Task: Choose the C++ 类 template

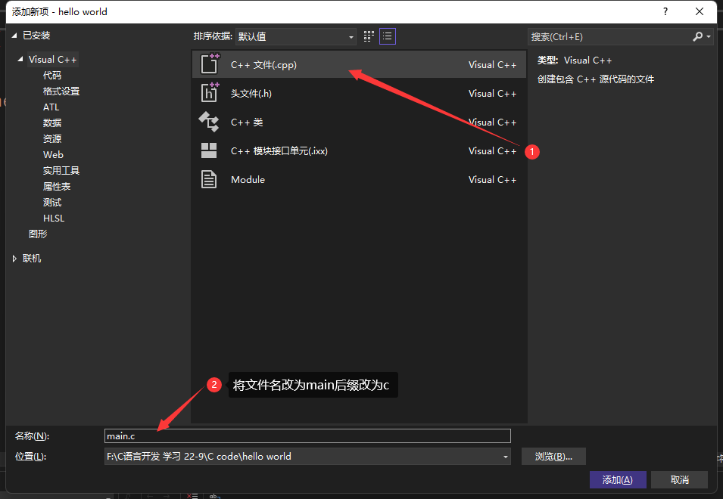Action: 250,122
